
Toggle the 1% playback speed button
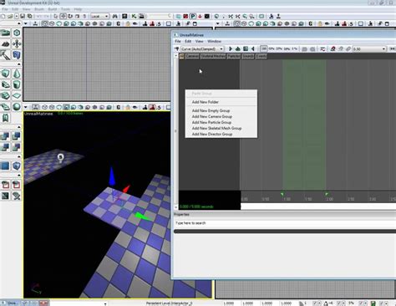(x=294, y=48)
